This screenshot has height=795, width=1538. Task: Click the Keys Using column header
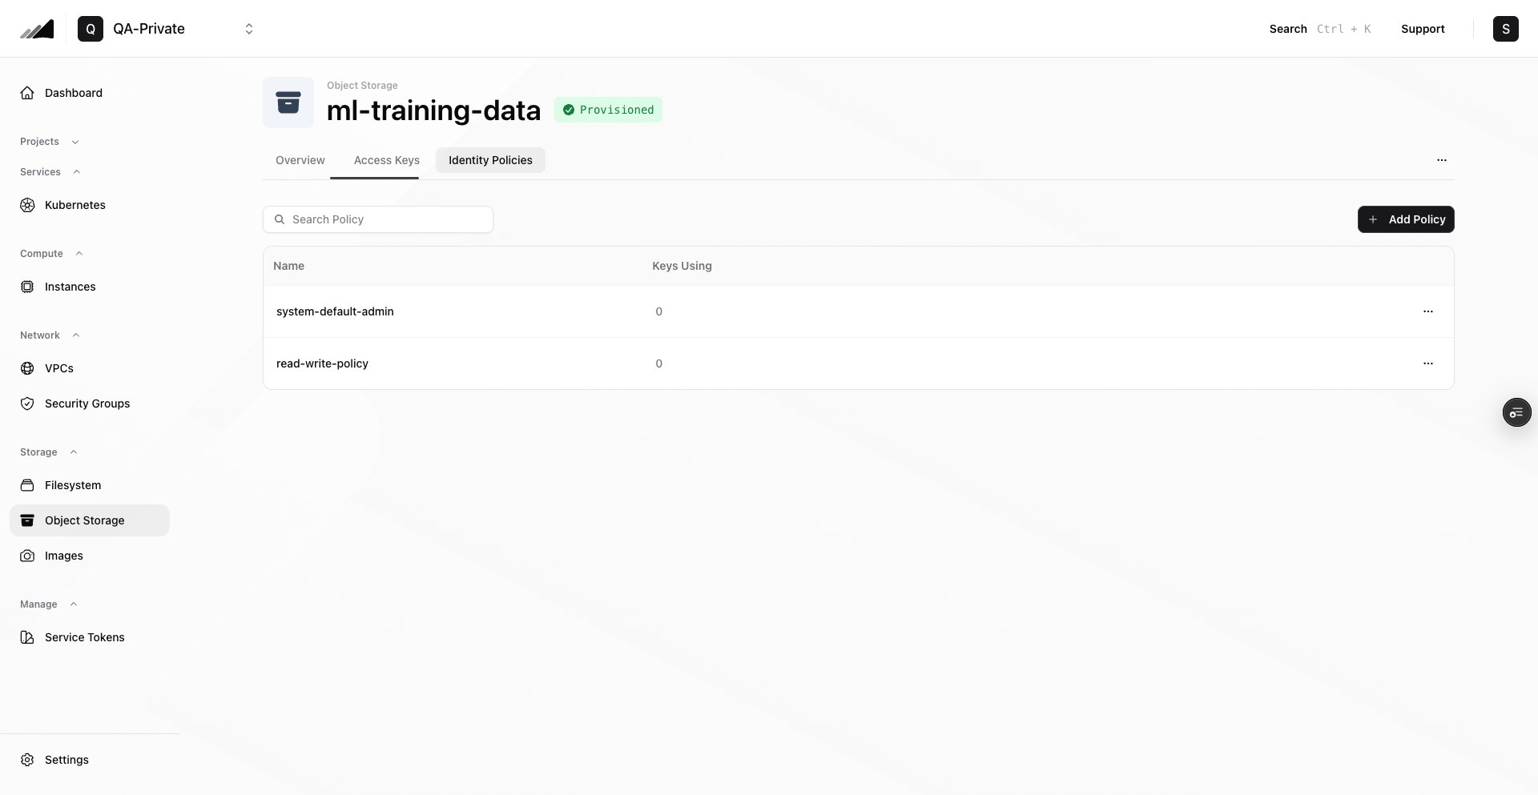(x=682, y=266)
